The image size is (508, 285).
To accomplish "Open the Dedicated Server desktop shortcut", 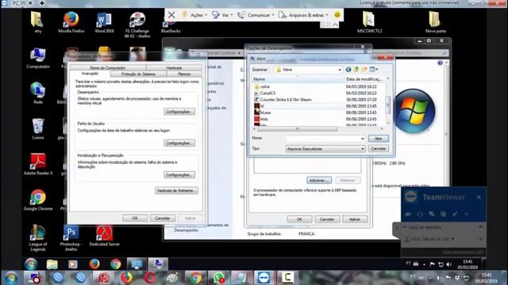I will pyautogui.click(x=104, y=236).
